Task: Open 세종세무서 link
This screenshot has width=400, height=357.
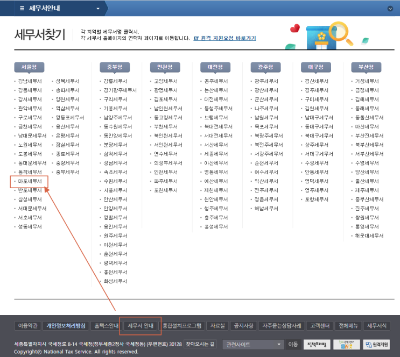Action: (216, 154)
